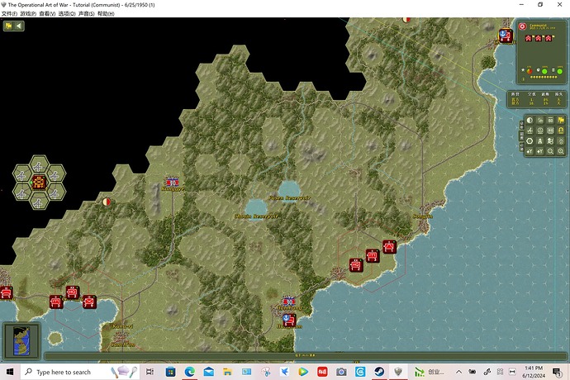Screen dimensions: 570x380
Task: Select the anchor unit at Hungnam
Action: (289, 320)
